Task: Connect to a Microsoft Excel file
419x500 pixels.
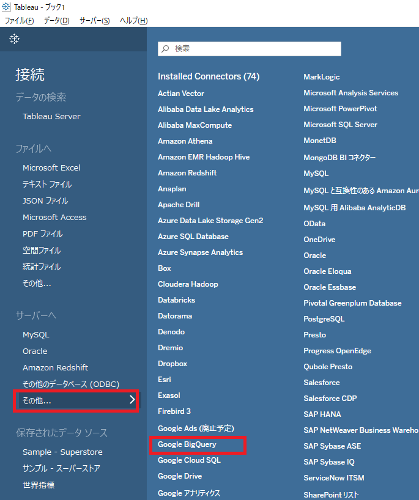Action: [x=51, y=167]
